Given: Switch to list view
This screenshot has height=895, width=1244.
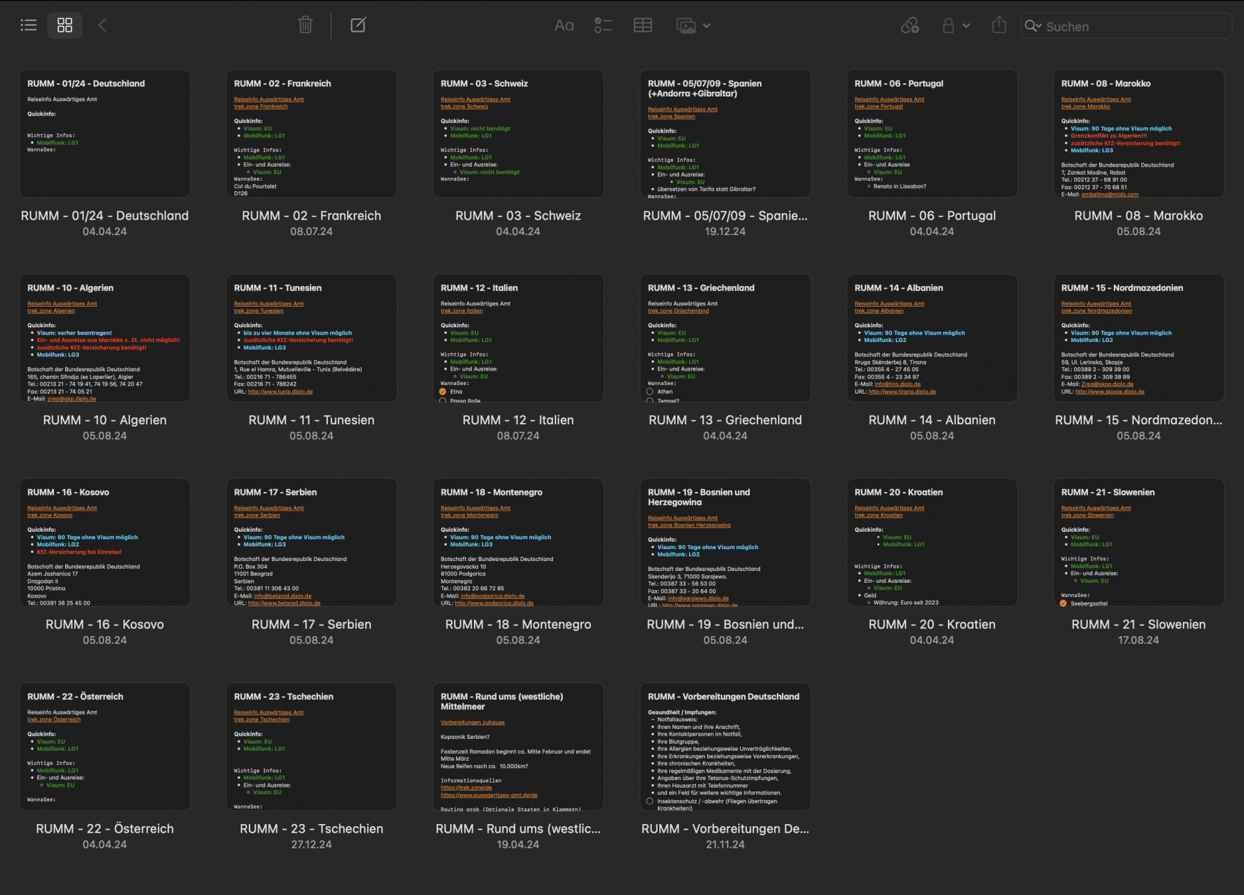Looking at the screenshot, I should pyautogui.click(x=29, y=25).
